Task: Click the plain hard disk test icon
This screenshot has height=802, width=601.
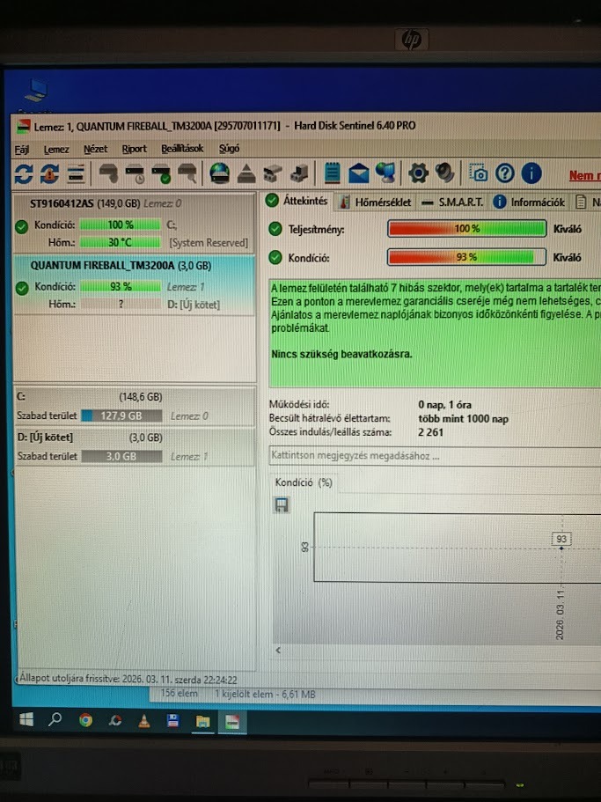Action: [108, 174]
